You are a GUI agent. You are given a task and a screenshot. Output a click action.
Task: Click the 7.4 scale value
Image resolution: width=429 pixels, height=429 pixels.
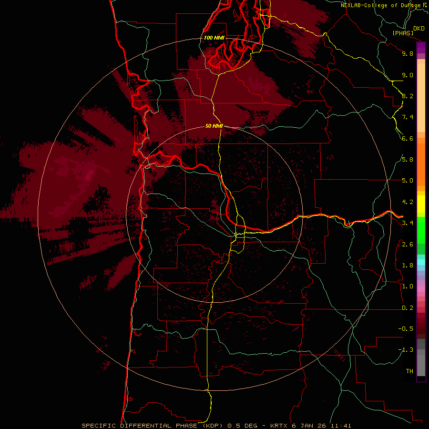click(408, 117)
